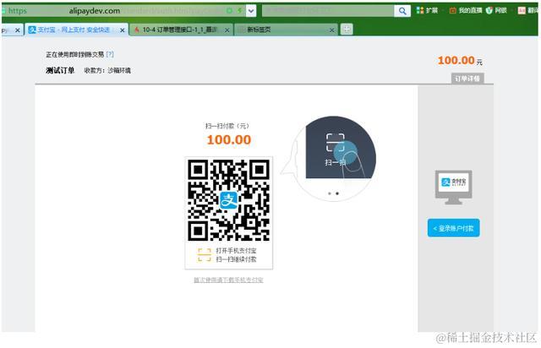Click the Alipay QR code image
Image resolution: width=541 pixels, height=348 pixels.
click(x=229, y=200)
